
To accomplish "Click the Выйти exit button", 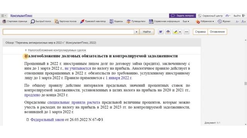I will [x=239, y=16].
